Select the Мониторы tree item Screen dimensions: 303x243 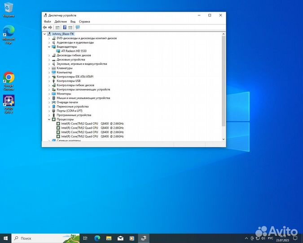tap(64, 94)
